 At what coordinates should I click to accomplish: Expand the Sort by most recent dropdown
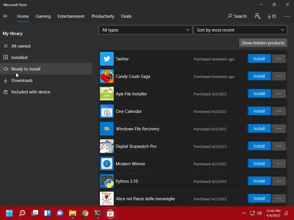tap(240, 30)
